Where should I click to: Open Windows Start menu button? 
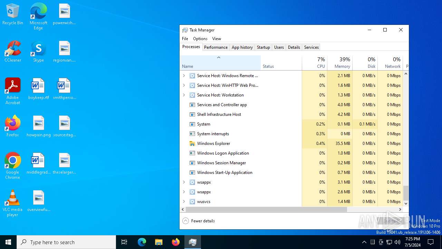click(x=8, y=242)
